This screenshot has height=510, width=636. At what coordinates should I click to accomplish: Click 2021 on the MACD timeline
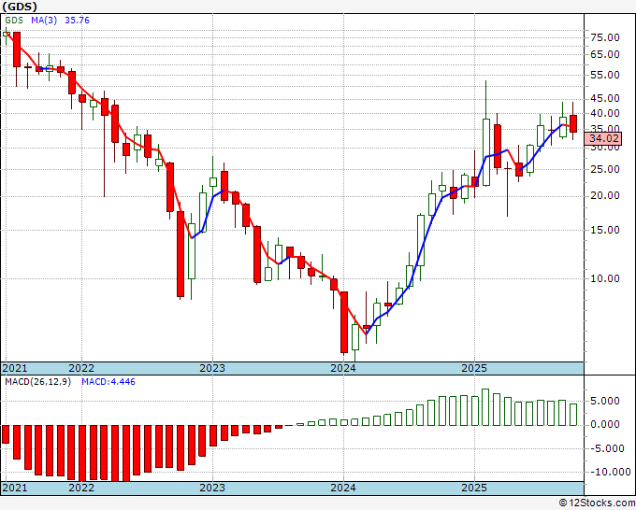pos(15,488)
